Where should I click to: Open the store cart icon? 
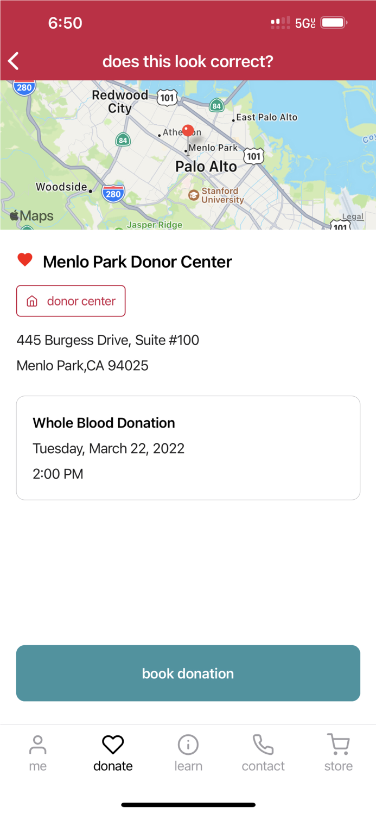click(337, 745)
